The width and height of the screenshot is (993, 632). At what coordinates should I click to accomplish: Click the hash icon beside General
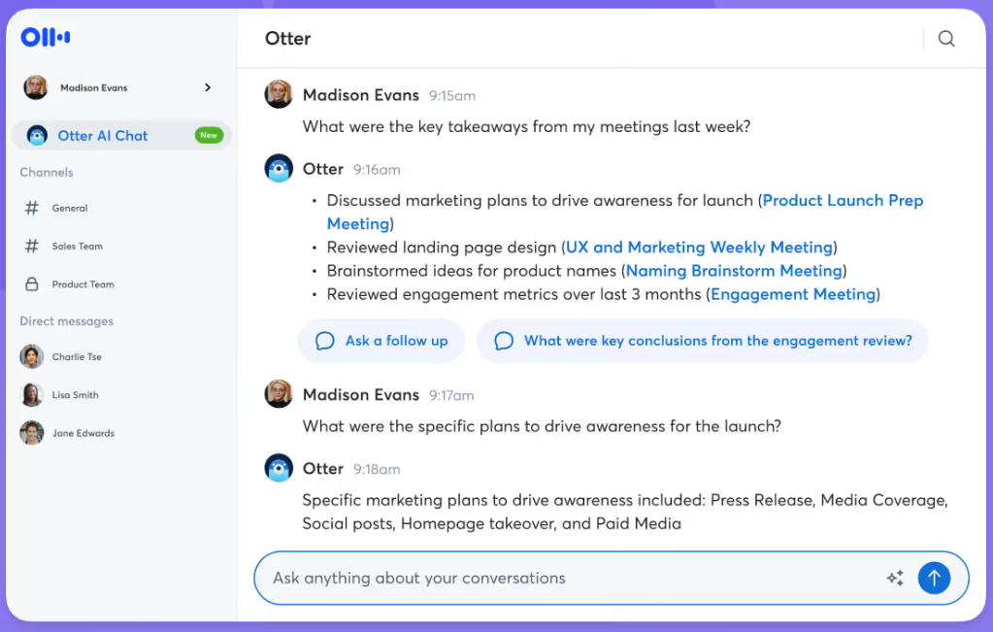(x=32, y=208)
